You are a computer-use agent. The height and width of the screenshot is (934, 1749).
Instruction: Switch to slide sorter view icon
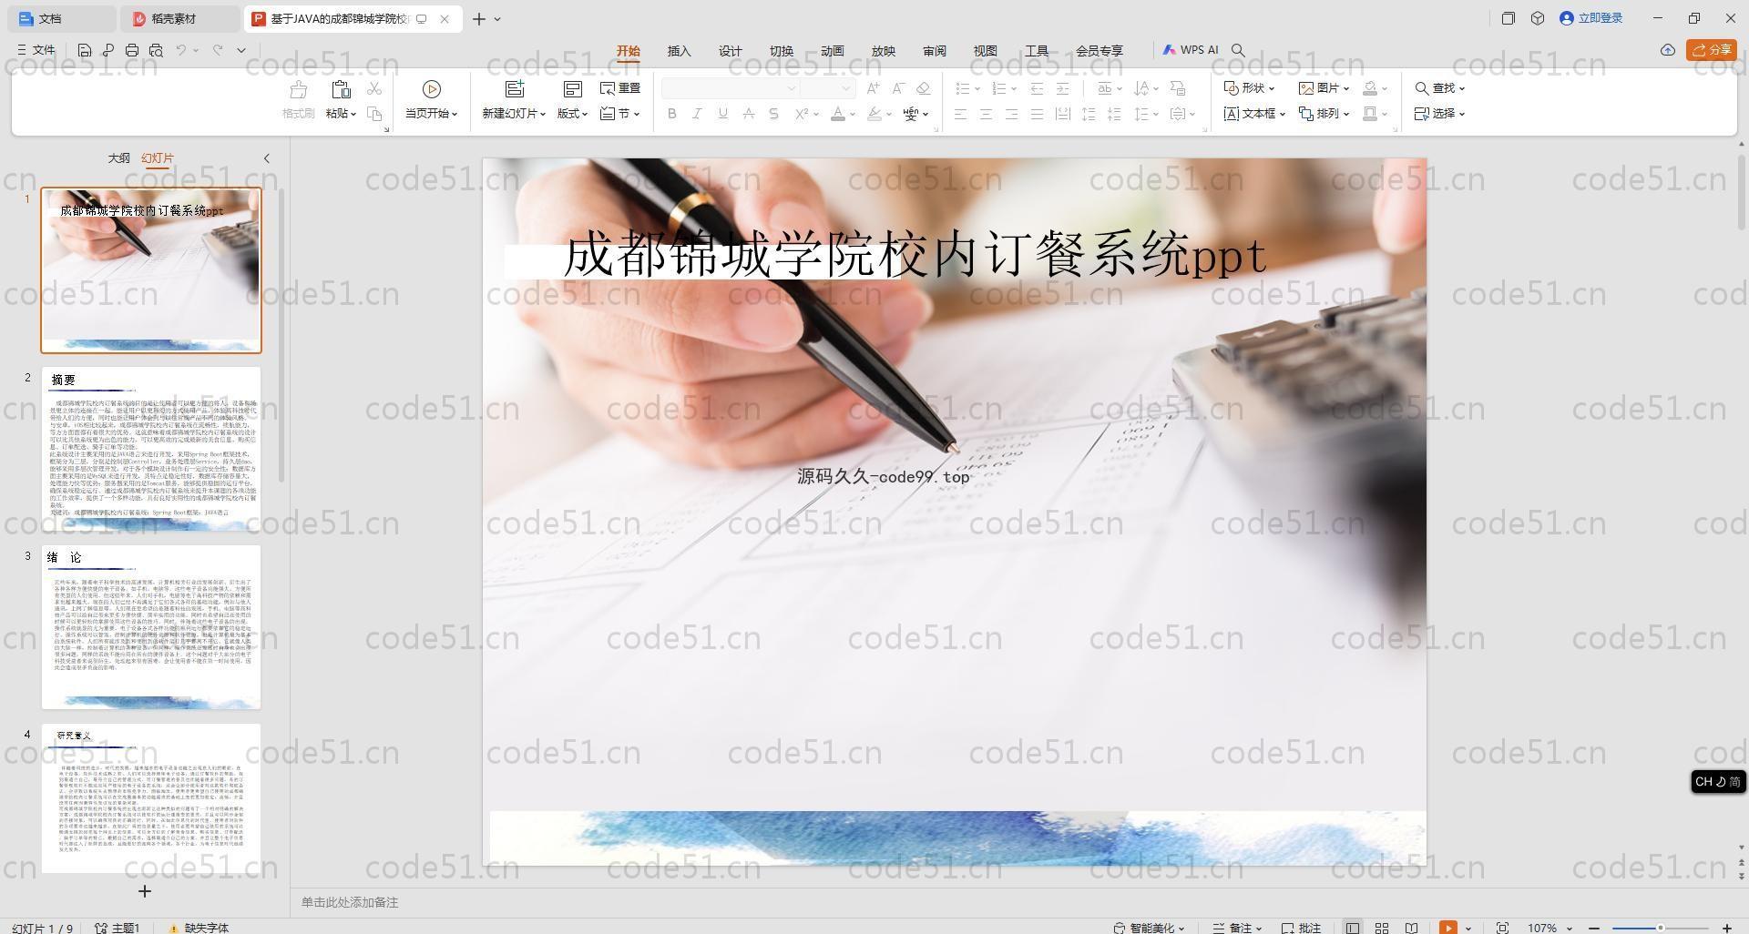tap(1382, 928)
